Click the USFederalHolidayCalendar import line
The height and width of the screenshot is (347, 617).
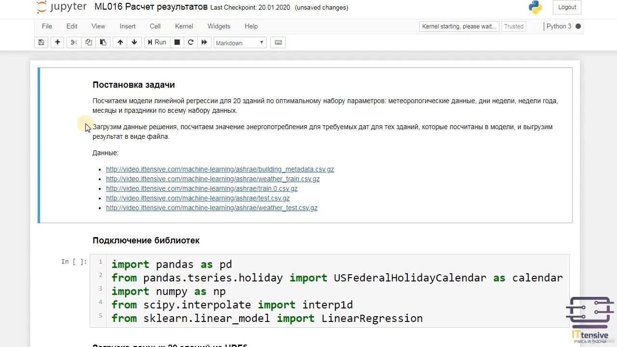tap(337, 278)
